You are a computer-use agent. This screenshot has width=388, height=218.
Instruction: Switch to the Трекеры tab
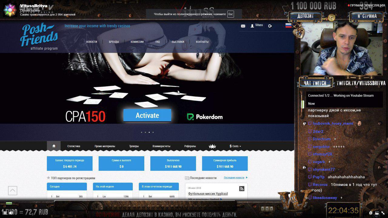point(134,146)
